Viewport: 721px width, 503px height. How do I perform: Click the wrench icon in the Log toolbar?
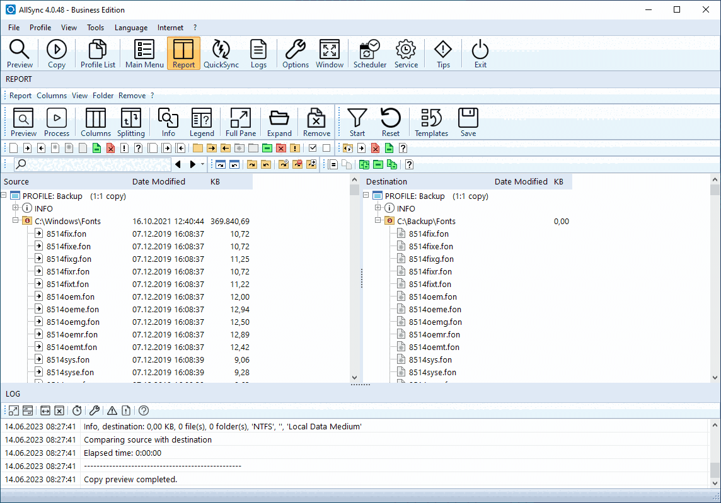[x=95, y=410]
